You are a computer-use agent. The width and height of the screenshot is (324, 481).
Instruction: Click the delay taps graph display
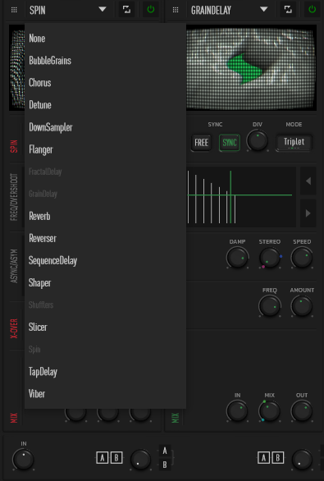(x=241, y=197)
